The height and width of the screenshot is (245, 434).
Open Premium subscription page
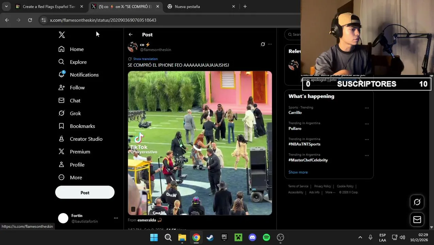tap(74, 152)
